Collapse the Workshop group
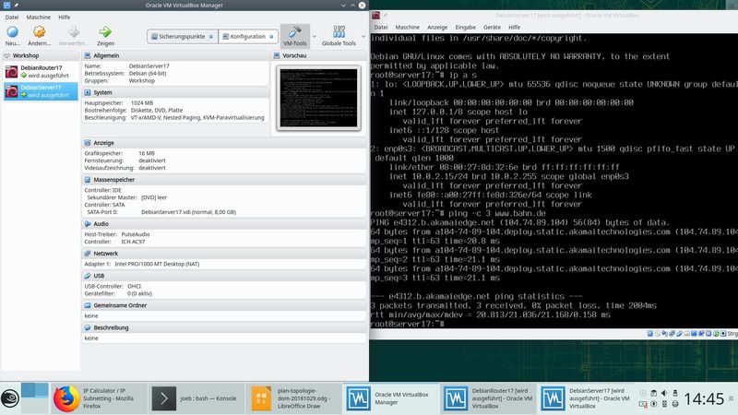Screen dimensions: 738x415 point(7,55)
